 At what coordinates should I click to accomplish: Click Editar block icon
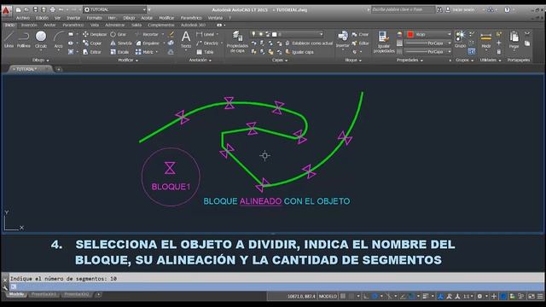[x=360, y=43]
